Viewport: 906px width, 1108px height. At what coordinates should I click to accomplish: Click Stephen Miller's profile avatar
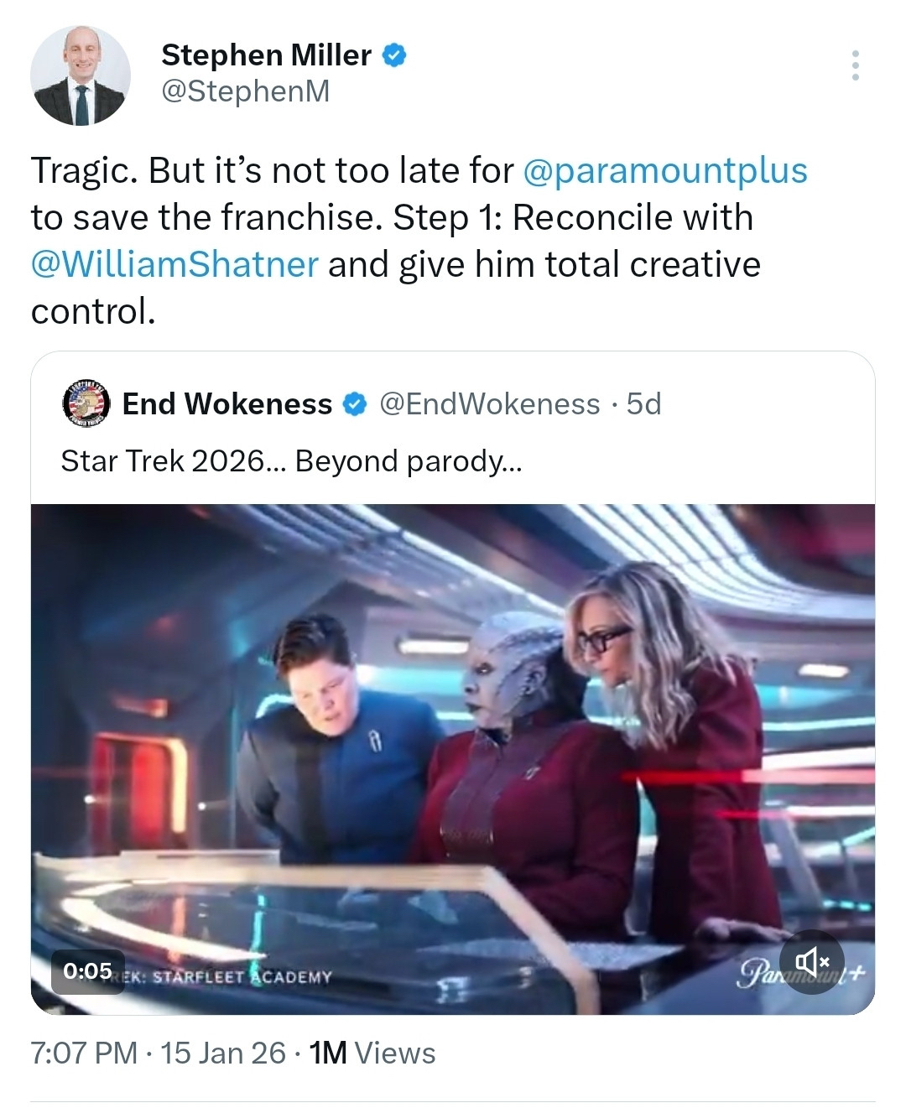(81, 75)
